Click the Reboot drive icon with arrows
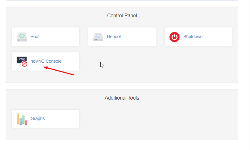Image resolution: width=250 pixels, height=150 pixels. click(98, 37)
